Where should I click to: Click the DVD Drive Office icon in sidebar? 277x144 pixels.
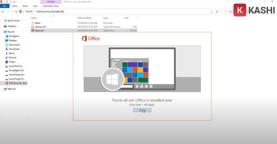click(x=7, y=83)
